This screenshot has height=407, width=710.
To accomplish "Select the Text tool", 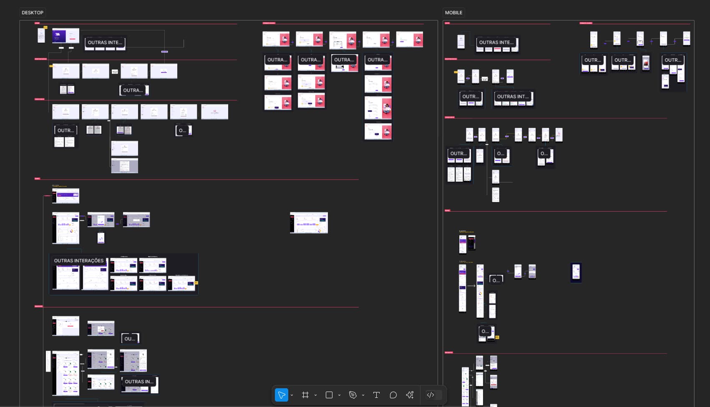I will pos(376,395).
